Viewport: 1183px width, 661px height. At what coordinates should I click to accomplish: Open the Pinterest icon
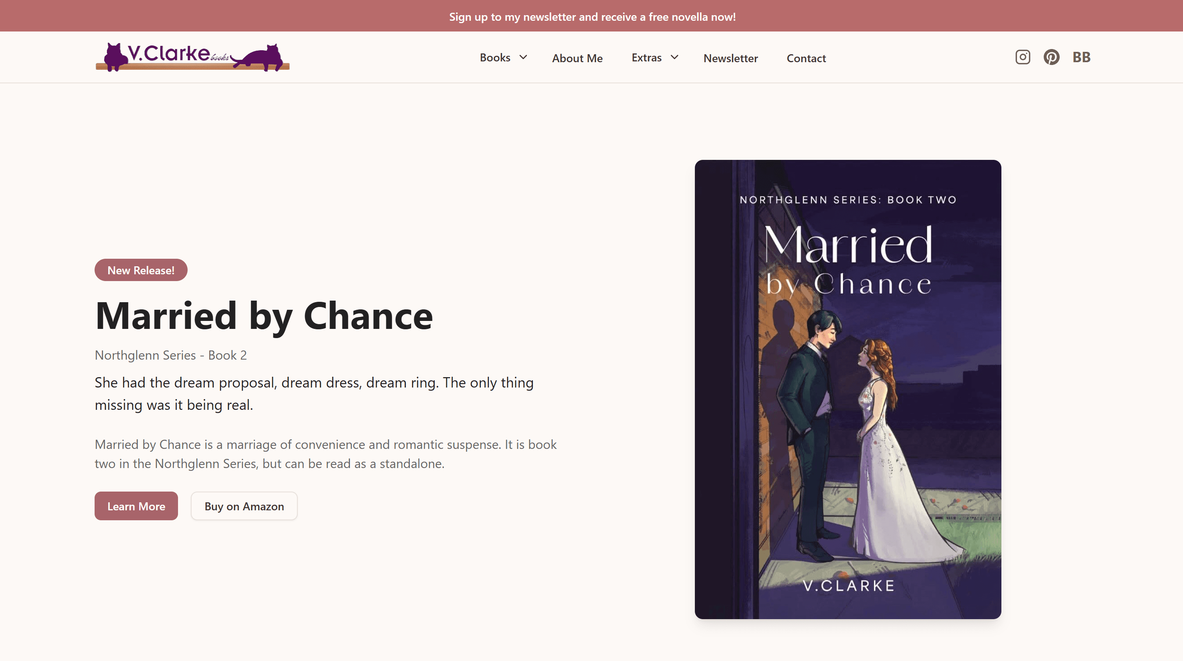pos(1052,57)
